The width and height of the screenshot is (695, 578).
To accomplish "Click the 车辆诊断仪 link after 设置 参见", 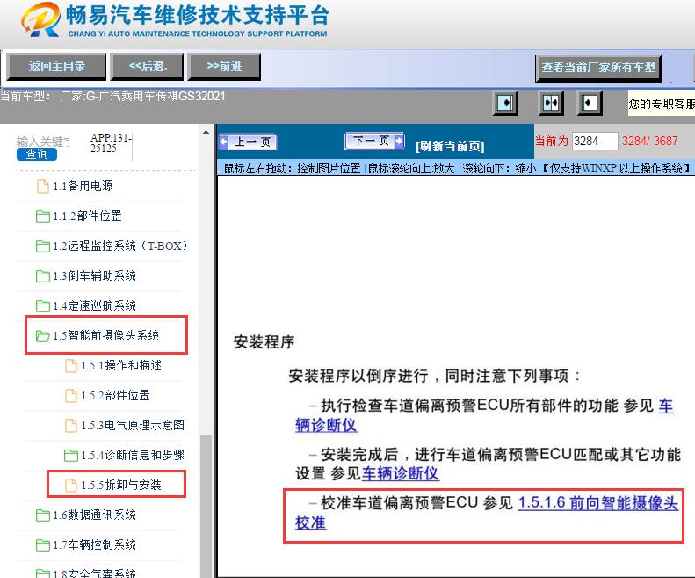I will (x=401, y=473).
